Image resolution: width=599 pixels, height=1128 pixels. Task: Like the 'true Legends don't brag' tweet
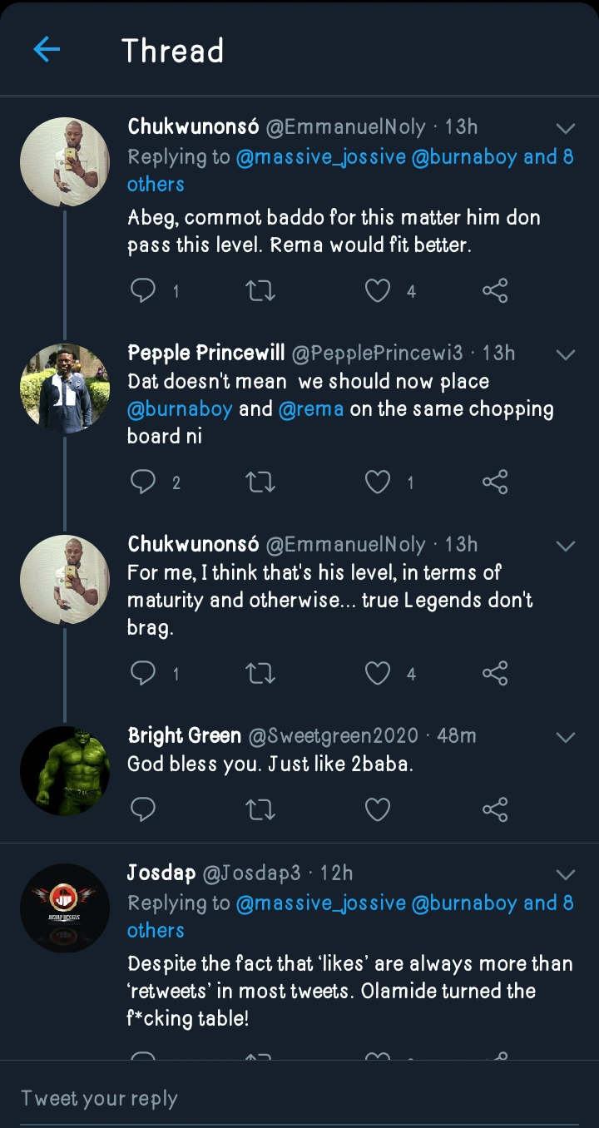[379, 674]
